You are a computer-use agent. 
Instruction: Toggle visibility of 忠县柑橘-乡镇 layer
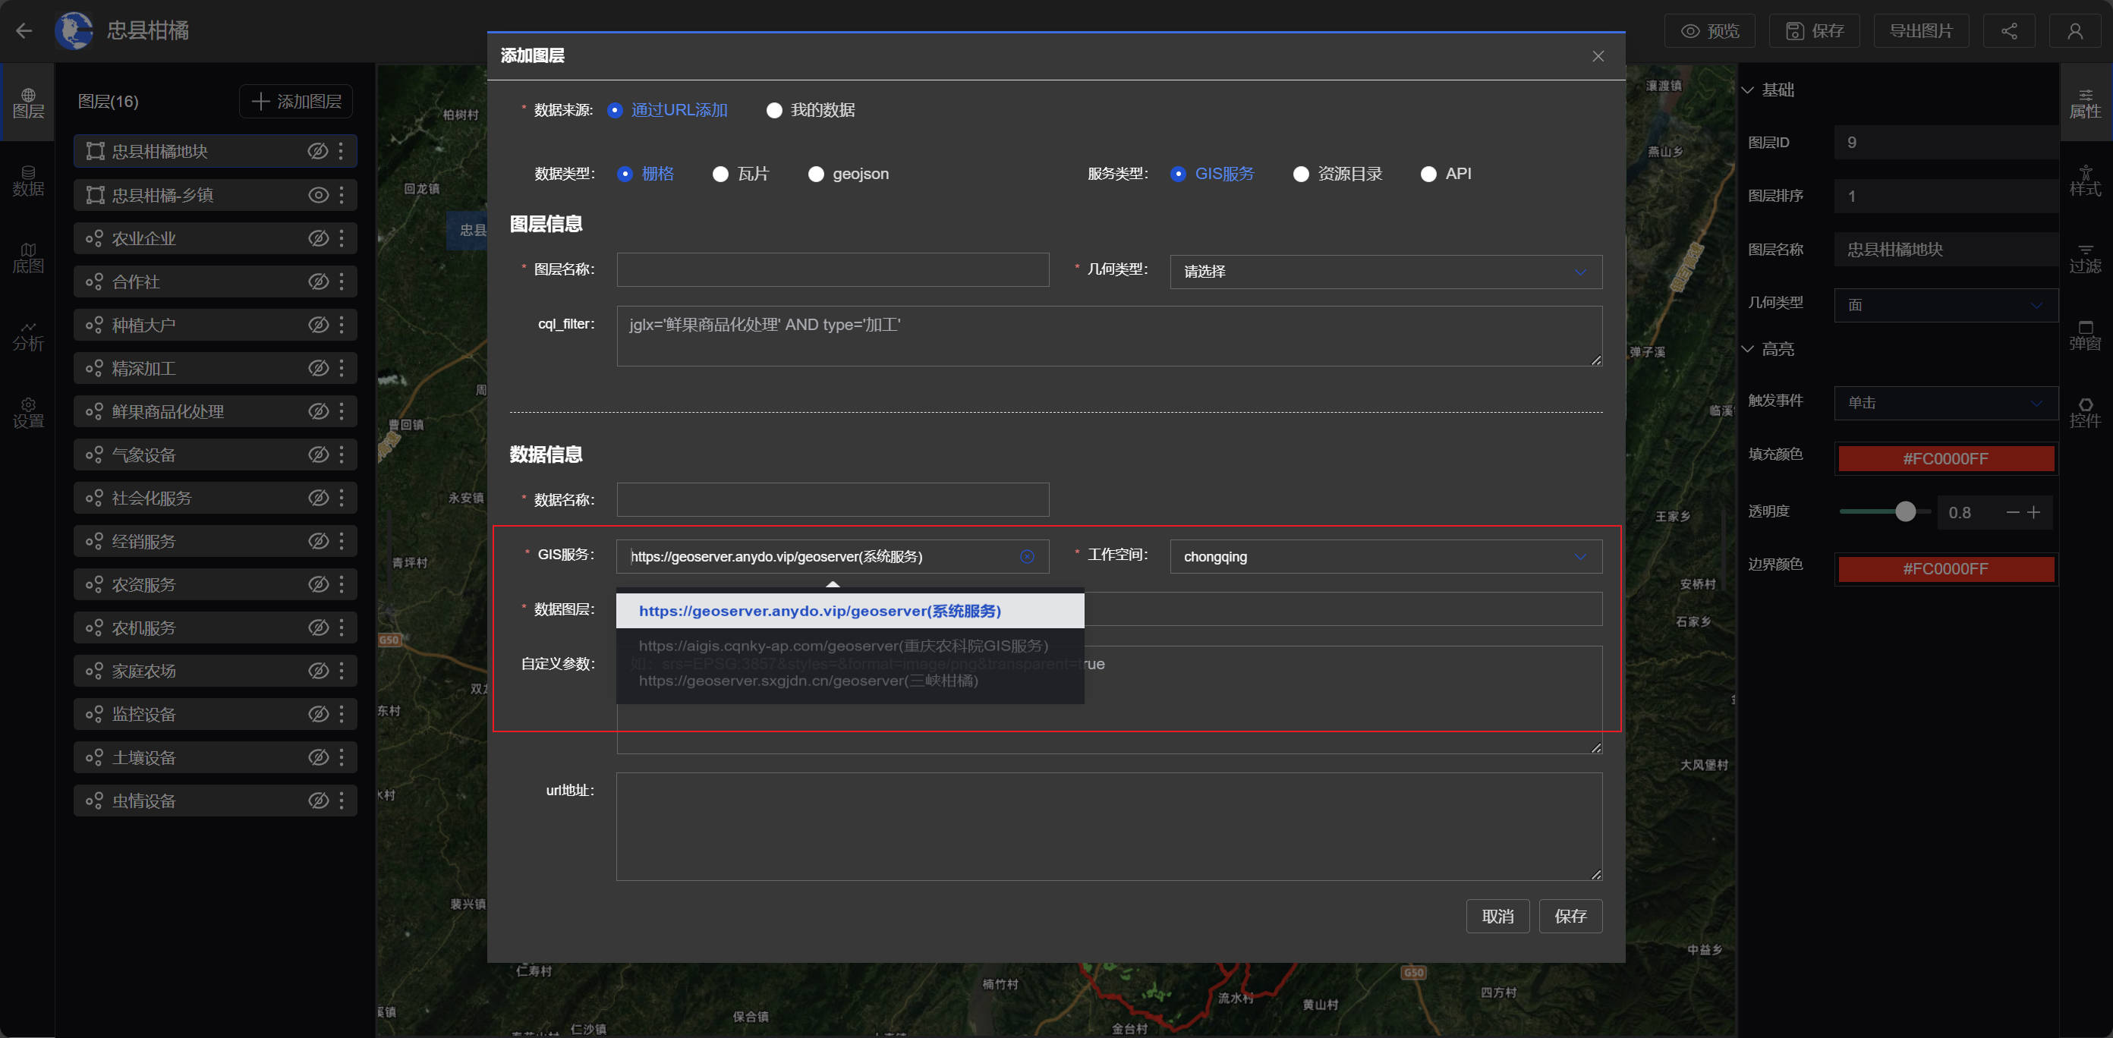(x=318, y=195)
